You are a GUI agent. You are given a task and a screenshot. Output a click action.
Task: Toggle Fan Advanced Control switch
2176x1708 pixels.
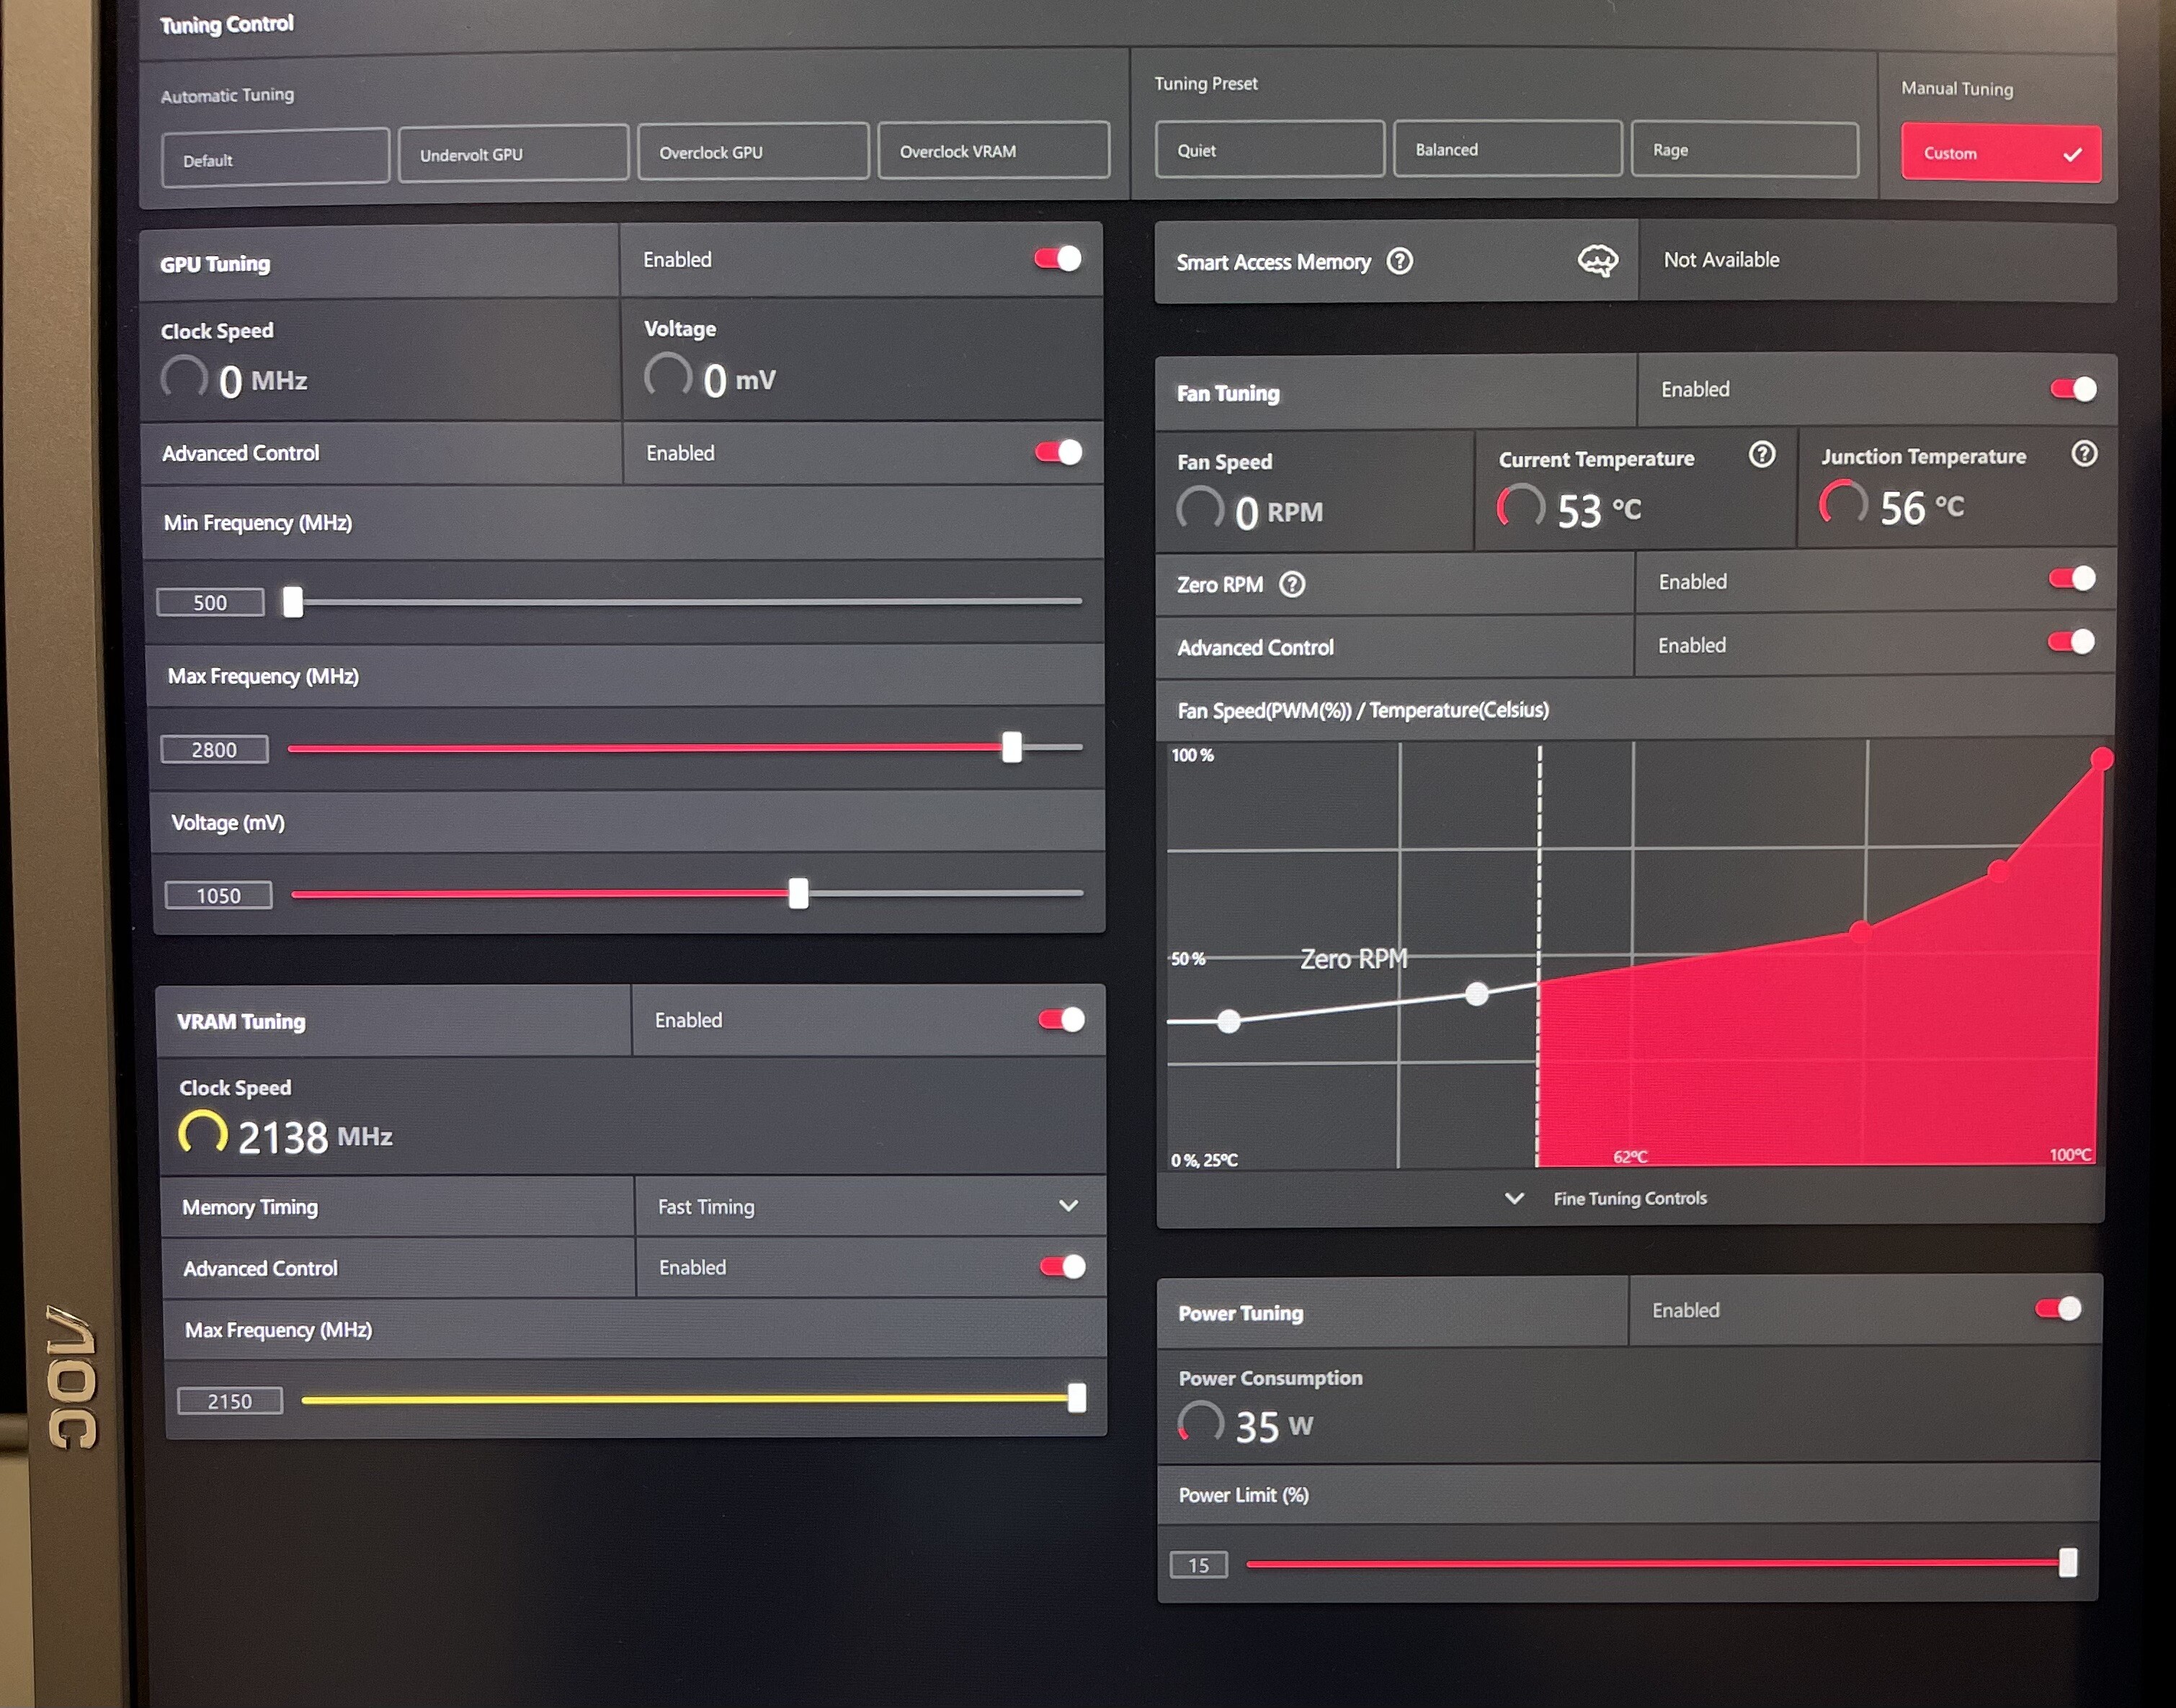point(2071,642)
